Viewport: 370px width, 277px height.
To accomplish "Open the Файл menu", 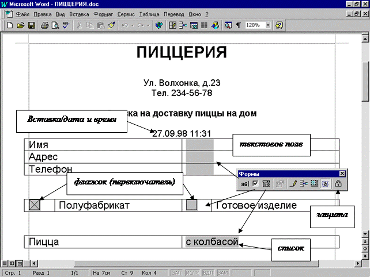I will [x=22, y=14].
